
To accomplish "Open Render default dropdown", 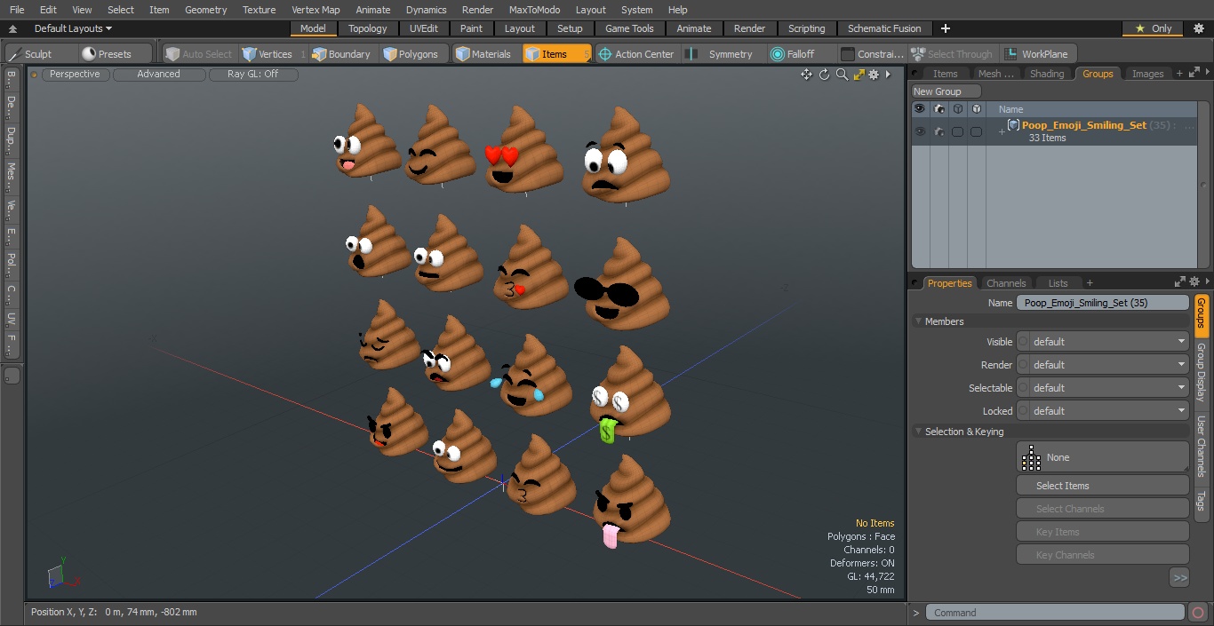I will tap(1103, 365).
